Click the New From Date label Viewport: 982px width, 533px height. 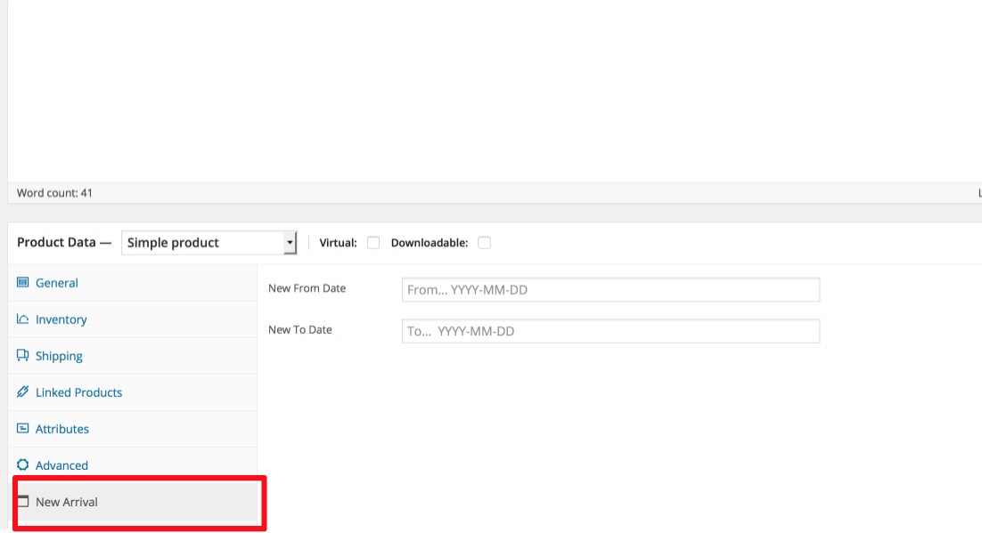(307, 288)
